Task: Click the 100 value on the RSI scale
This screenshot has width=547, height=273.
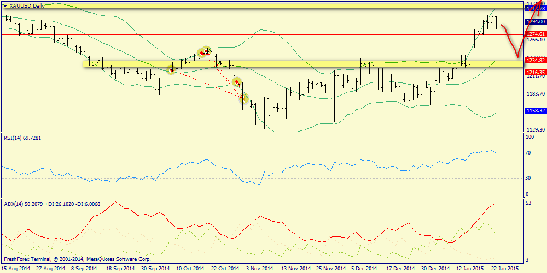Action: coord(529,137)
